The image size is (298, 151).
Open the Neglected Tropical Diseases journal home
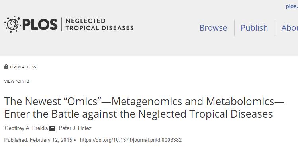pyautogui.click(x=99, y=25)
